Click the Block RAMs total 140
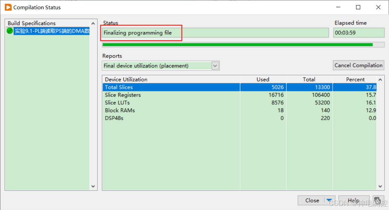Image resolution: width=389 pixels, height=210 pixels. click(x=325, y=110)
